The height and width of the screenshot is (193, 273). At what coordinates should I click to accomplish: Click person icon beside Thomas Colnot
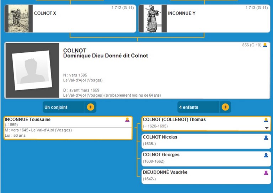coord(266,120)
